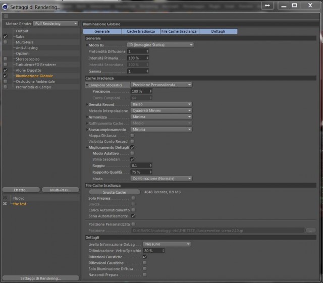Open Anti-Aliasing settings
This screenshot has height=283, width=323.
27,48
